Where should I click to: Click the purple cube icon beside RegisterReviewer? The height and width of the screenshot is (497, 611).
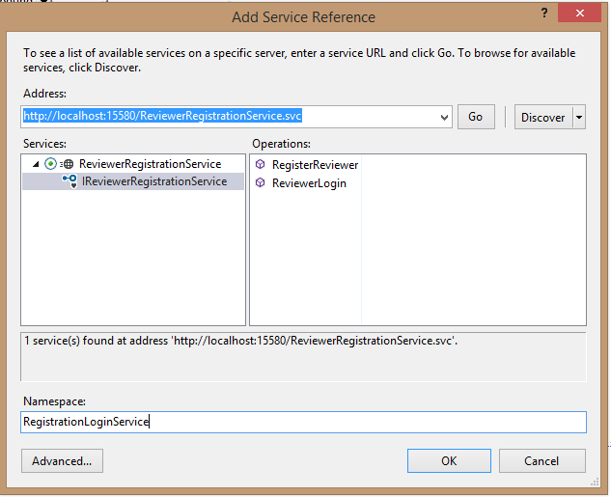260,164
